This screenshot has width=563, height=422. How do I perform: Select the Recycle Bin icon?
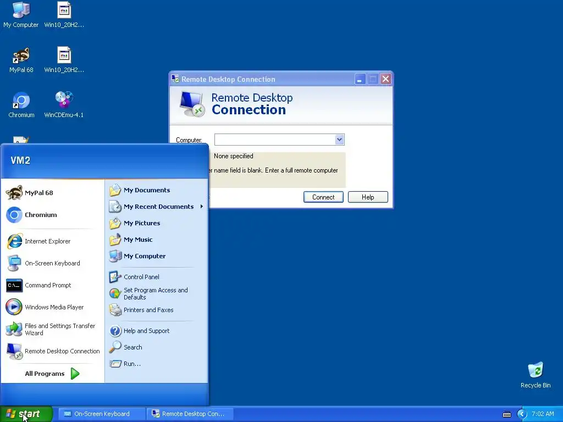click(536, 375)
